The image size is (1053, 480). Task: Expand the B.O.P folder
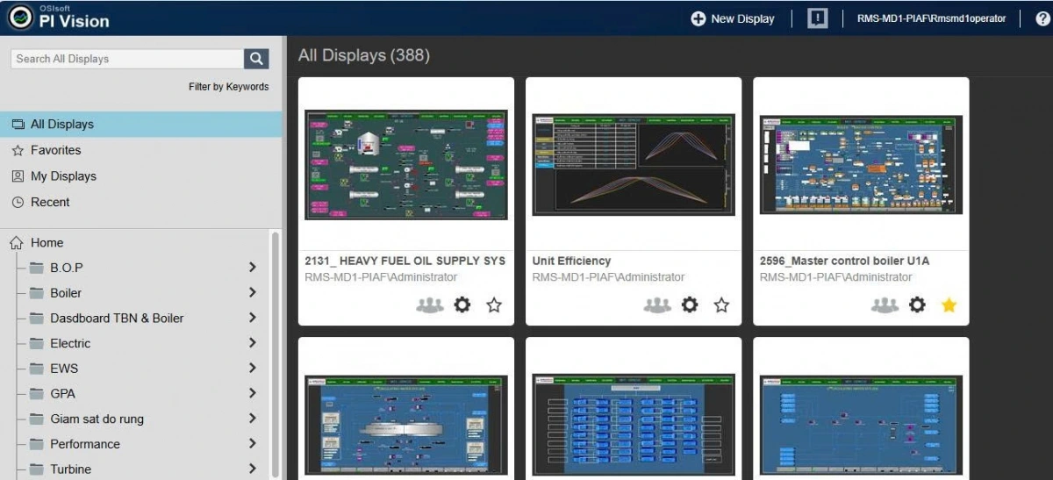(x=253, y=268)
